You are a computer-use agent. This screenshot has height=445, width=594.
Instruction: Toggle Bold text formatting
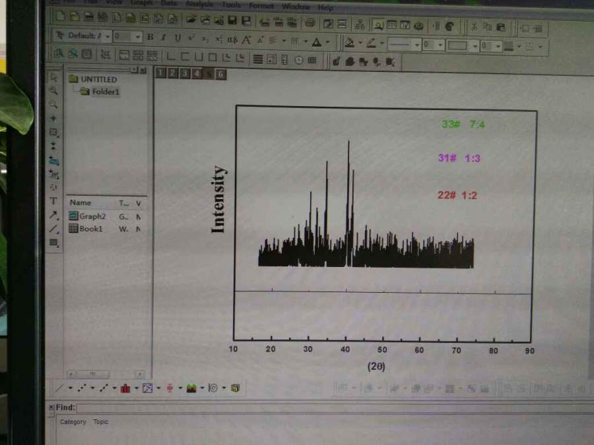[150, 37]
